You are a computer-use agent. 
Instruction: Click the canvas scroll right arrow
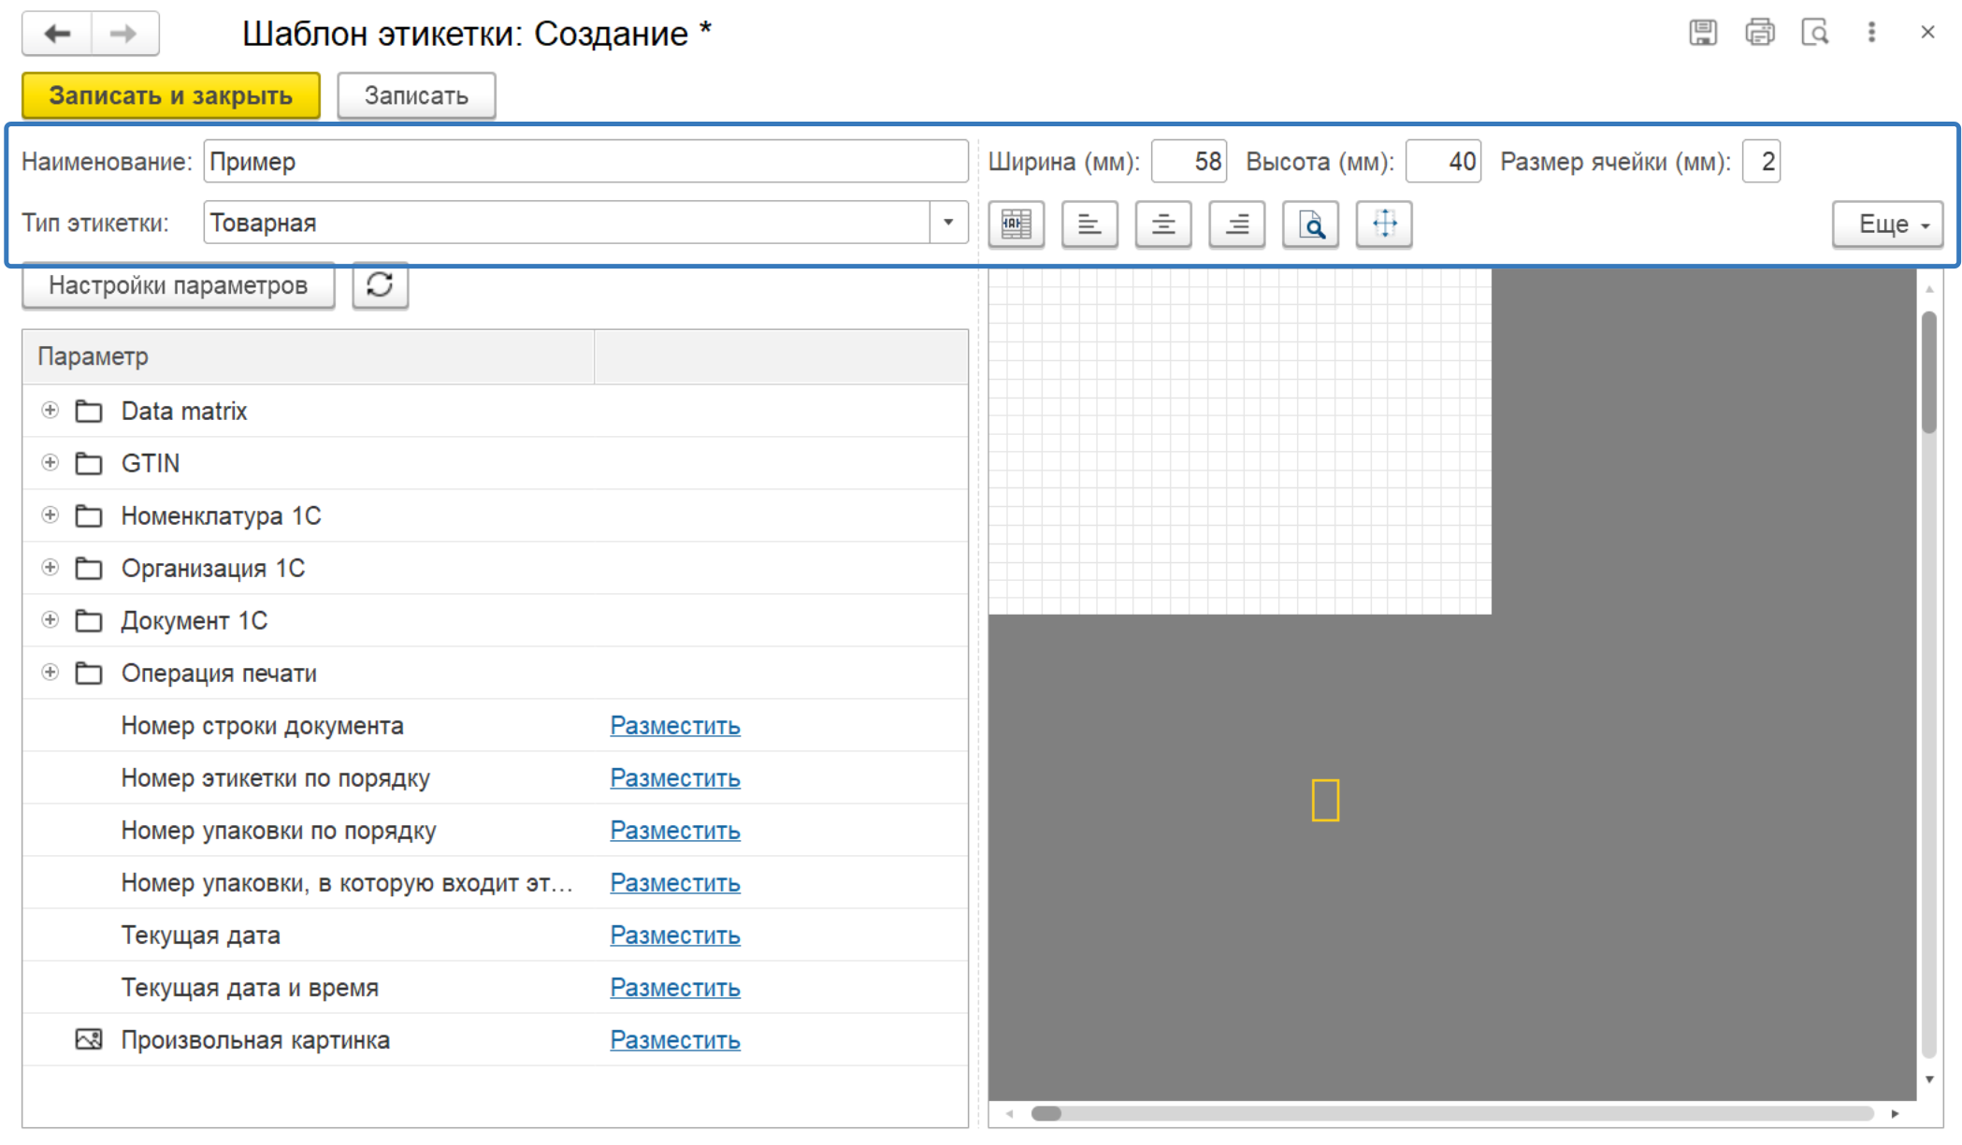pyautogui.click(x=1895, y=1113)
